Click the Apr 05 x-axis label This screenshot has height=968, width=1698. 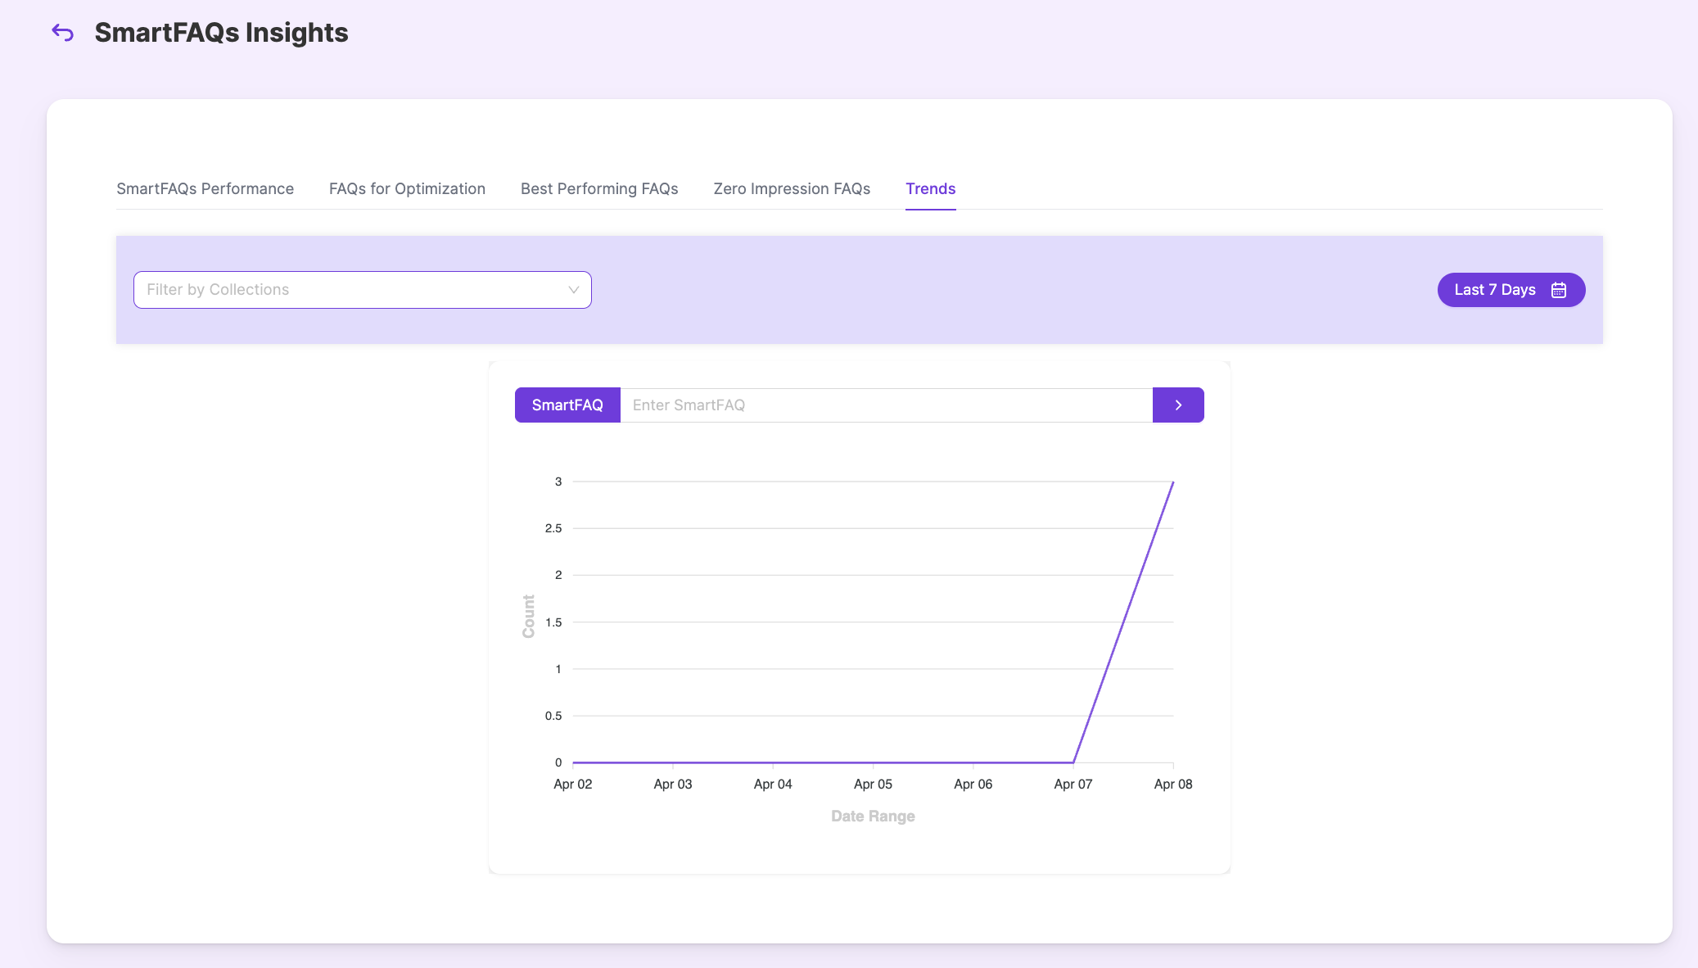873,785
